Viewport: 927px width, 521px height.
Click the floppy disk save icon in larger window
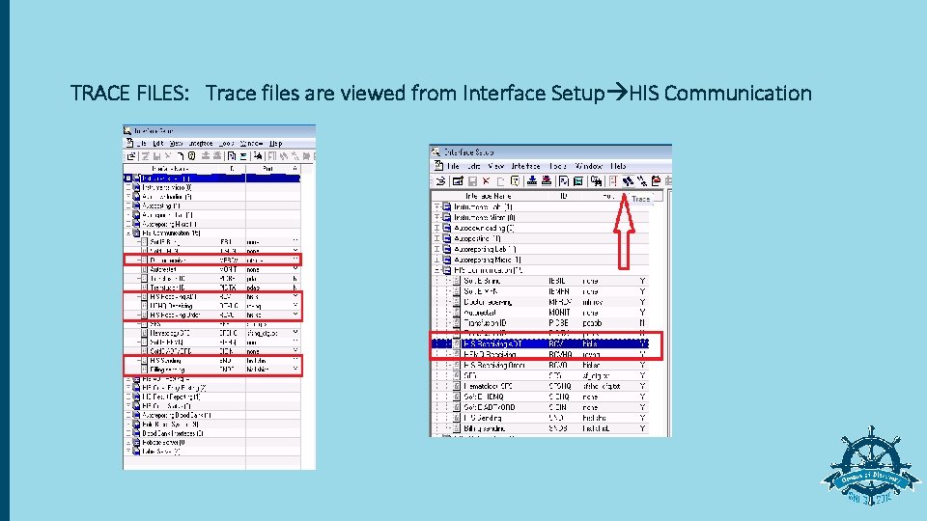pyautogui.click(x=472, y=180)
